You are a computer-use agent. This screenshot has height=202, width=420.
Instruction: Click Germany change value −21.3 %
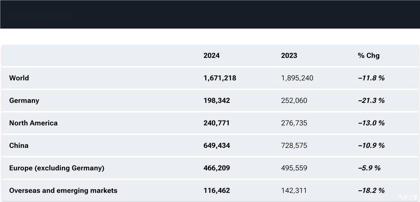pos(371,100)
